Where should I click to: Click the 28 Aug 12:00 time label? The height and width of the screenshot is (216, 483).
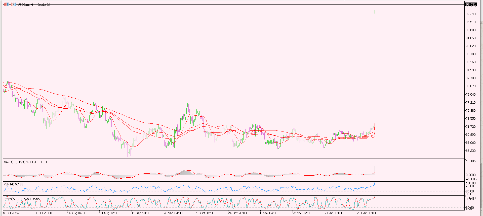(109, 213)
